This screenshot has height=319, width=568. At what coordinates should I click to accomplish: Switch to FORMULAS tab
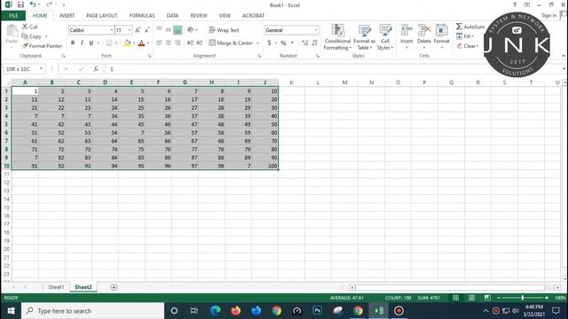point(142,16)
